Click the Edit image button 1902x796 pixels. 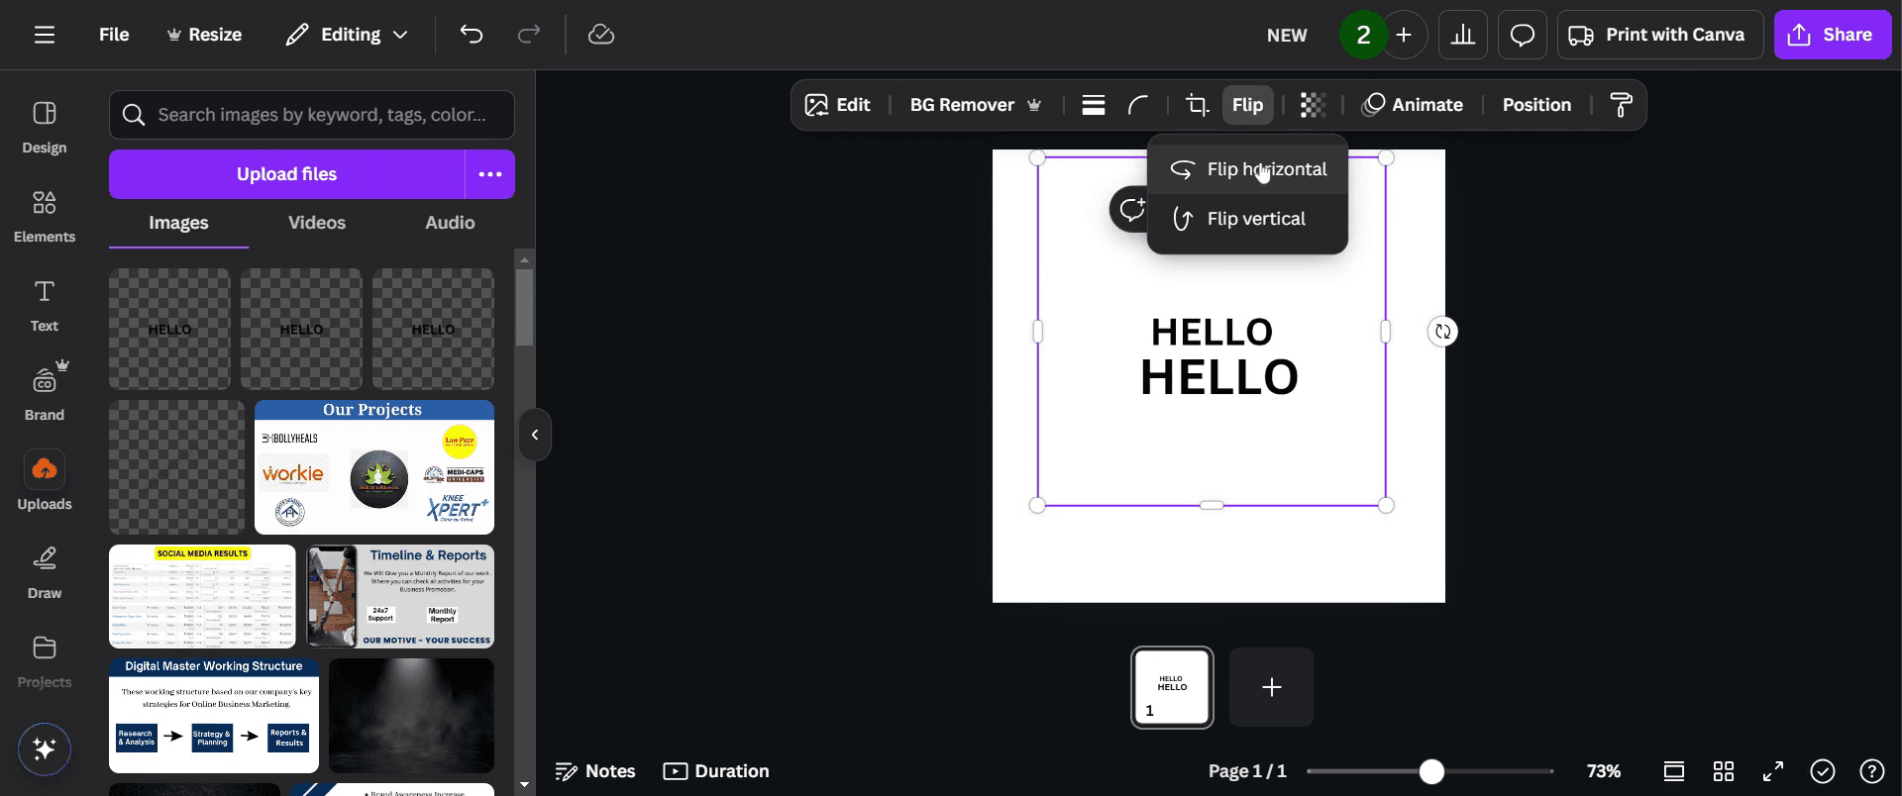pos(838,105)
